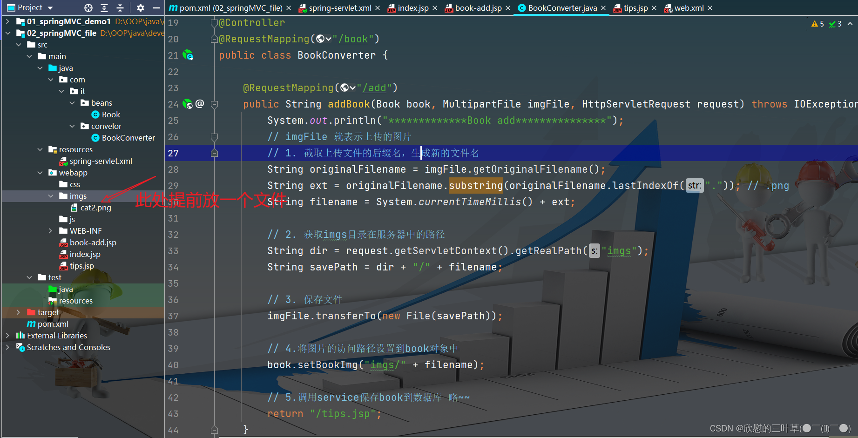Click the Select Opened File locate icon

point(88,8)
